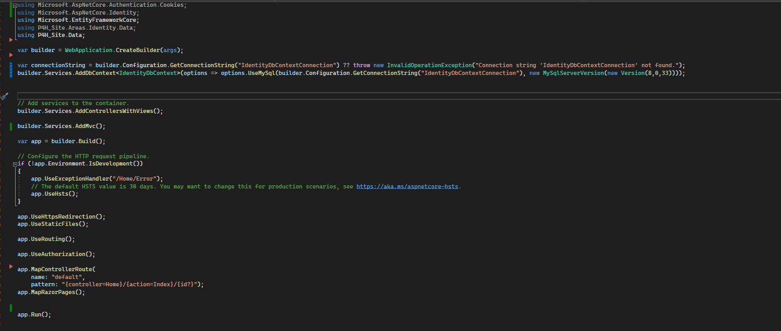Click the green change bar beside AddMvc line
Viewport: 781px width, 331px height.
click(x=11, y=126)
